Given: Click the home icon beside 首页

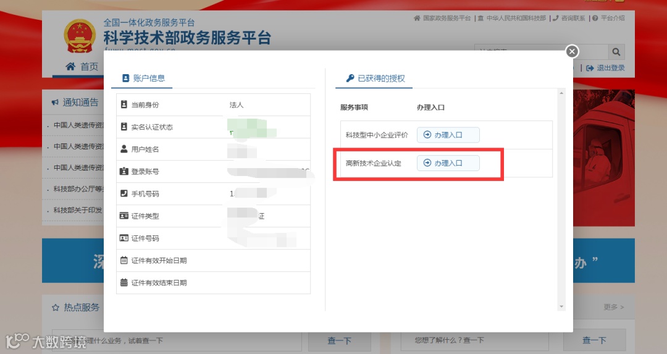Looking at the screenshot, I should click(x=70, y=66).
